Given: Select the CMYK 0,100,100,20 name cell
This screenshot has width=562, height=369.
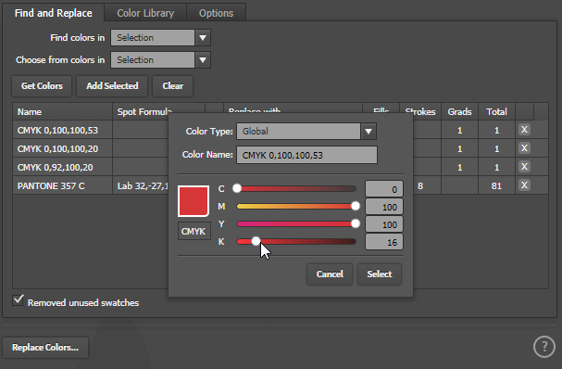Looking at the screenshot, I should pos(63,148).
